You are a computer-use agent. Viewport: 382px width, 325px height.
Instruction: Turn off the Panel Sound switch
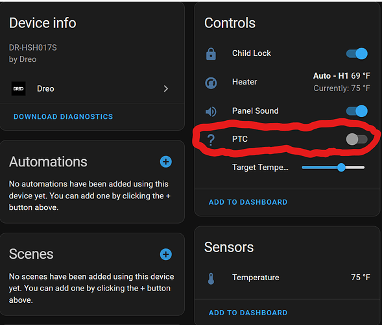tap(357, 111)
